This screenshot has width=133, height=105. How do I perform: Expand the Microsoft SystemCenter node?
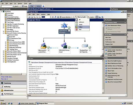pyautogui.click(x=49, y=50)
